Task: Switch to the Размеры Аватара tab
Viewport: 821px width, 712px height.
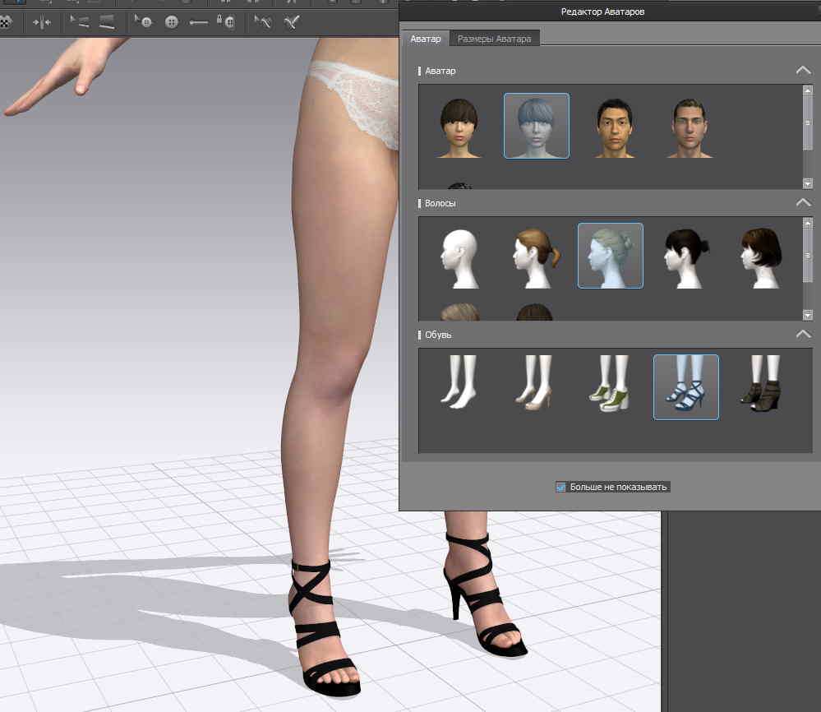Action: 494,39
